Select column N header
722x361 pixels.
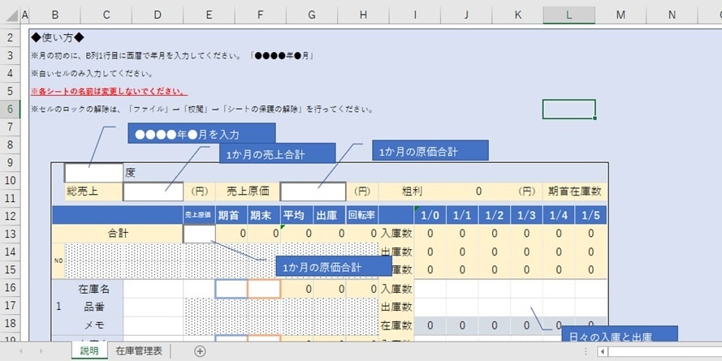pyautogui.click(x=672, y=15)
